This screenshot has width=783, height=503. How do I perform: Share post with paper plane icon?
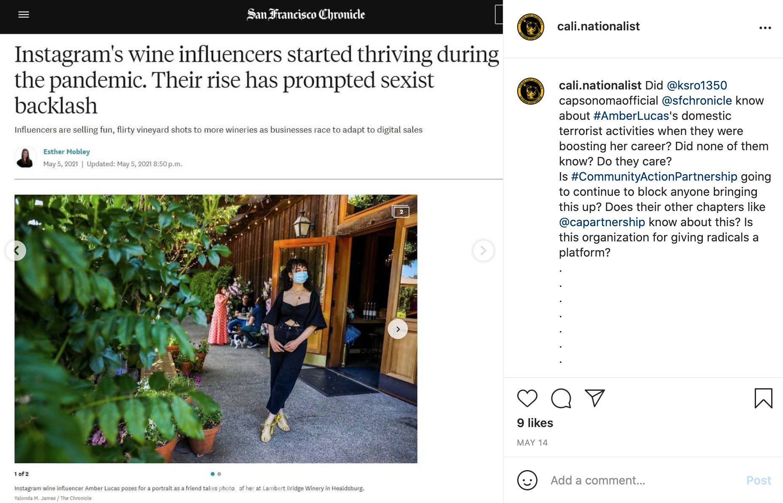pos(594,398)
